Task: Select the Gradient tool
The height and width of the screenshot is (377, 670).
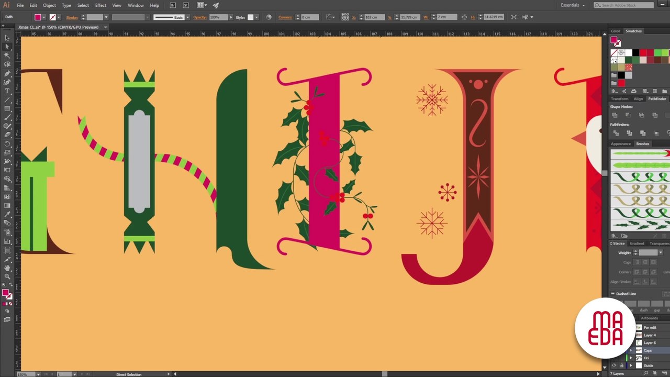Action: pos(7,206)
